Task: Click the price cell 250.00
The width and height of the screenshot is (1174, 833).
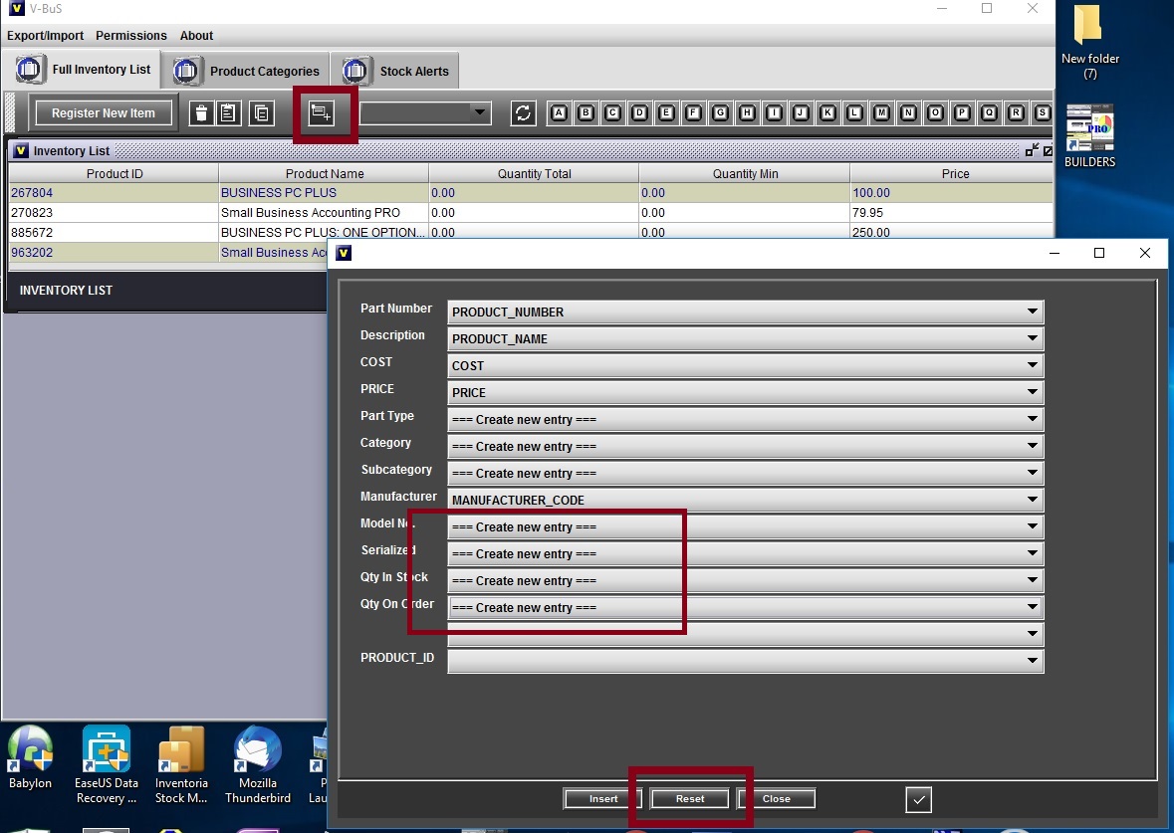Action: 951,232
